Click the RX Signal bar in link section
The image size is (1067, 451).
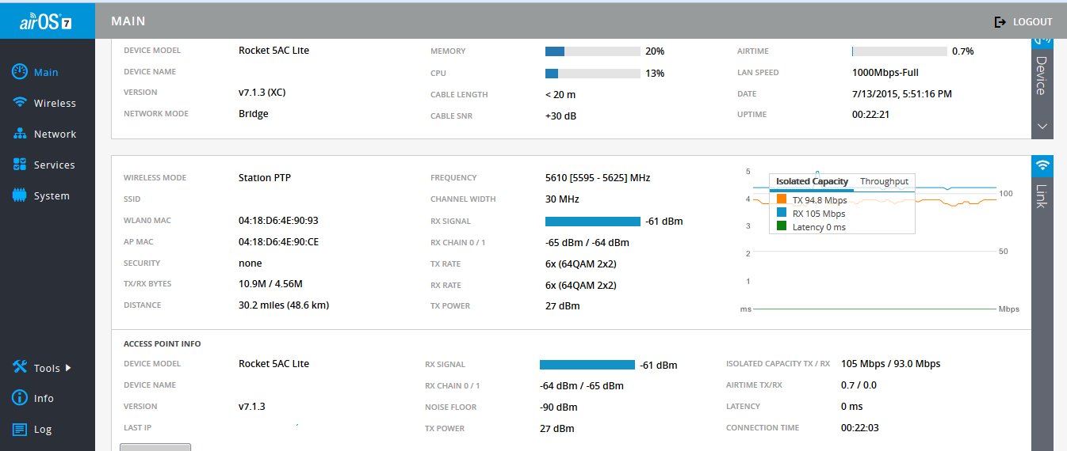point(592,222)
